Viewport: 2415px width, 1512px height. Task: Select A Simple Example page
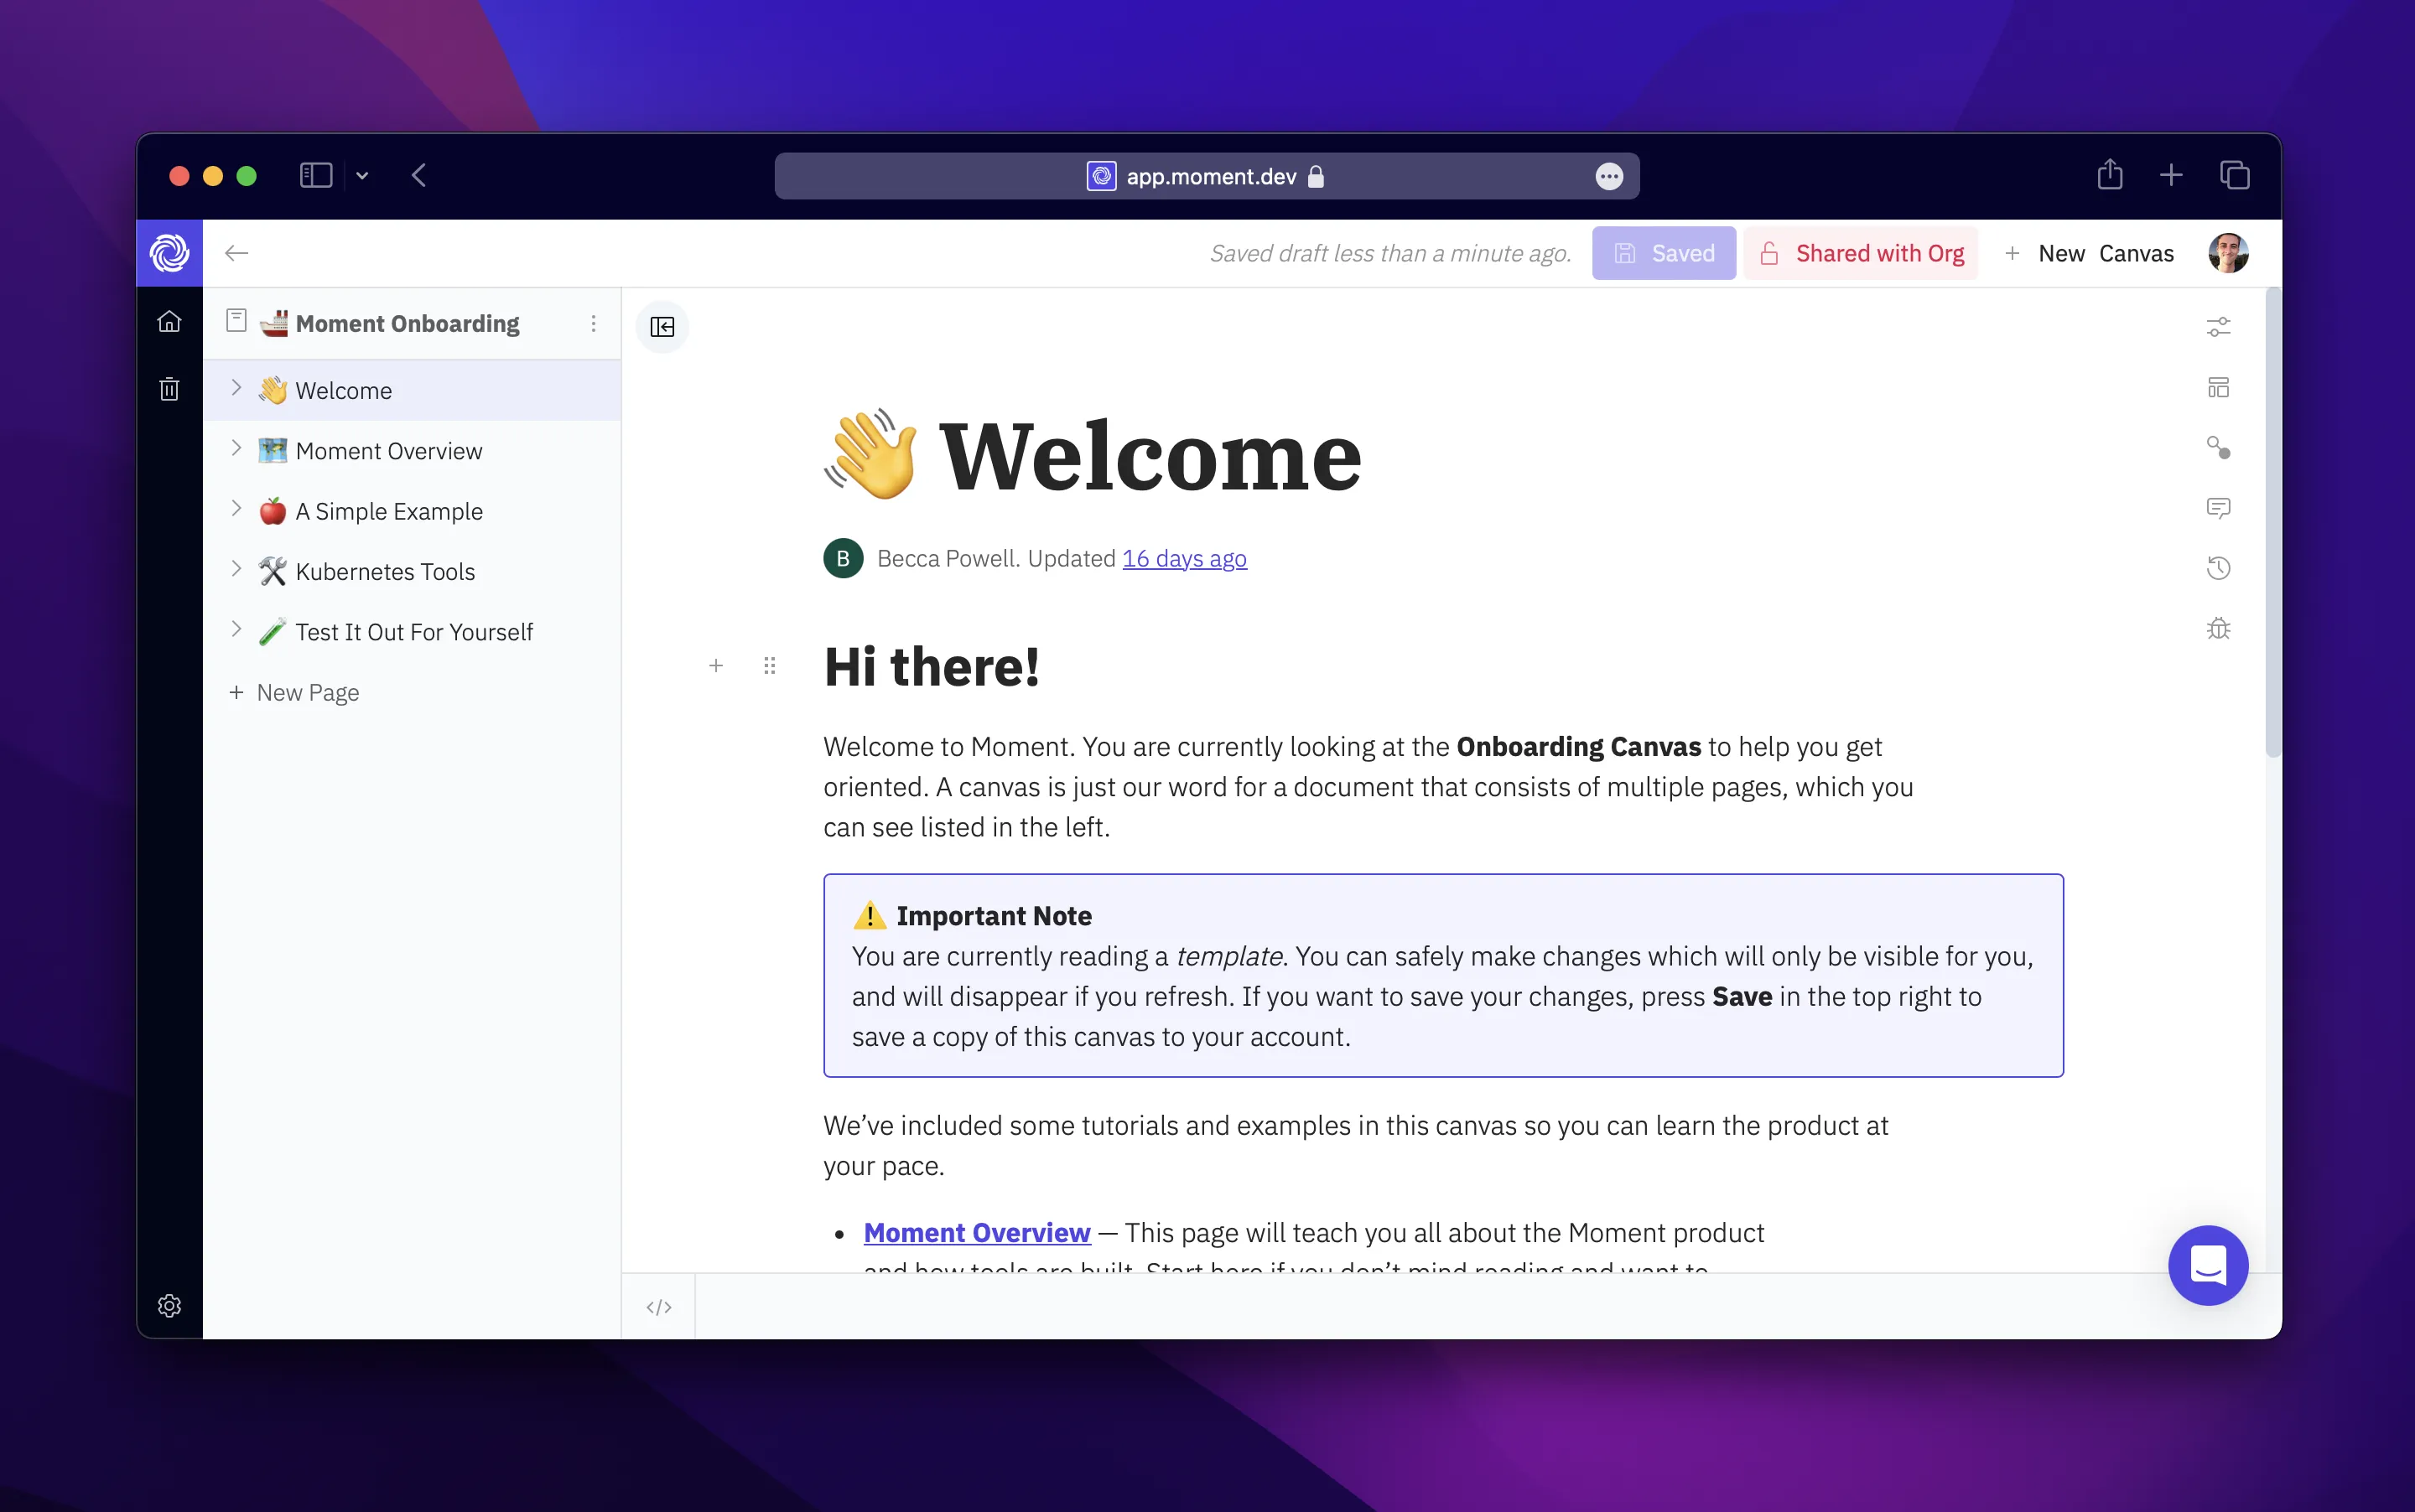point(413,511)
